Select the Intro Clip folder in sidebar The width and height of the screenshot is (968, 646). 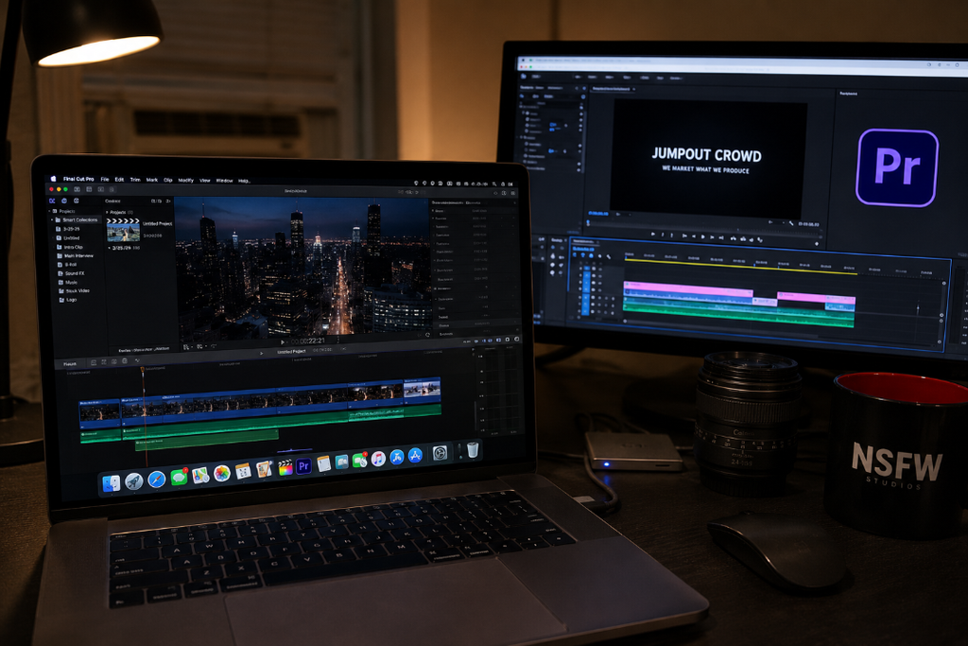point(70,247)
